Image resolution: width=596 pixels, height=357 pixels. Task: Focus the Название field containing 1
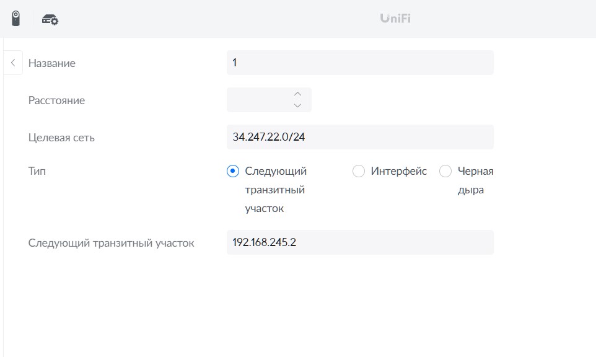coord(360,63)
